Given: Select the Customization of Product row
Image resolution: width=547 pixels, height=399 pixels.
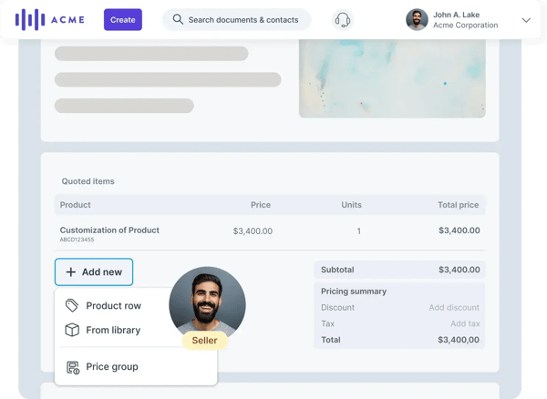Looking at the screenshot, I should pos(109,230).
